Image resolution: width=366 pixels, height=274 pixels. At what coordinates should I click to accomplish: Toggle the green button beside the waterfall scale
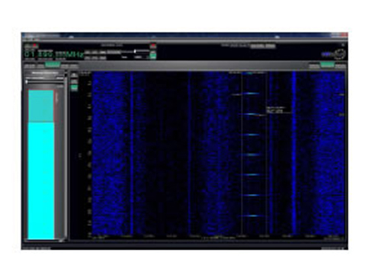[74, 88]
